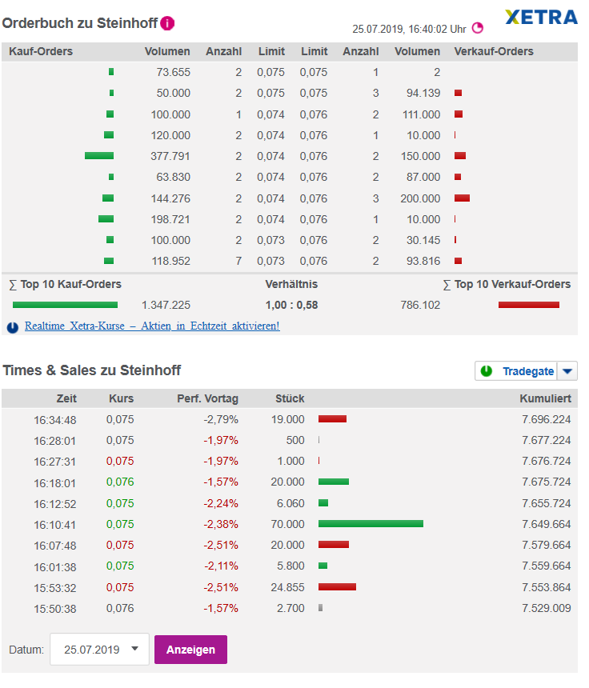Click the red bar for 200.000 sell volume
Image resolution: width=589 pixels, height=688 pixels.
(x=462, y=198)
